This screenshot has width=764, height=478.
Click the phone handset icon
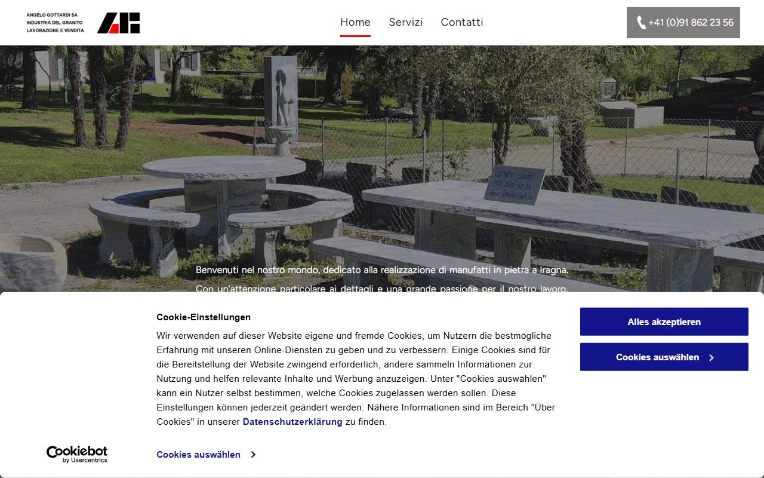point(641,23)
